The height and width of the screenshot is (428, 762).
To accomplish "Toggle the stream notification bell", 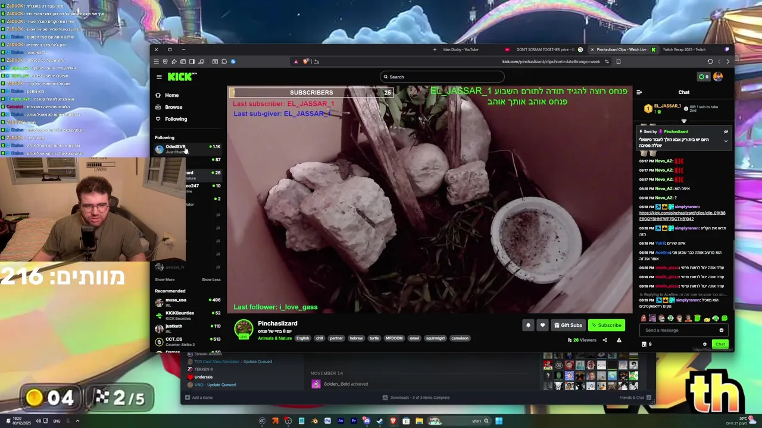I will point(528,325).
